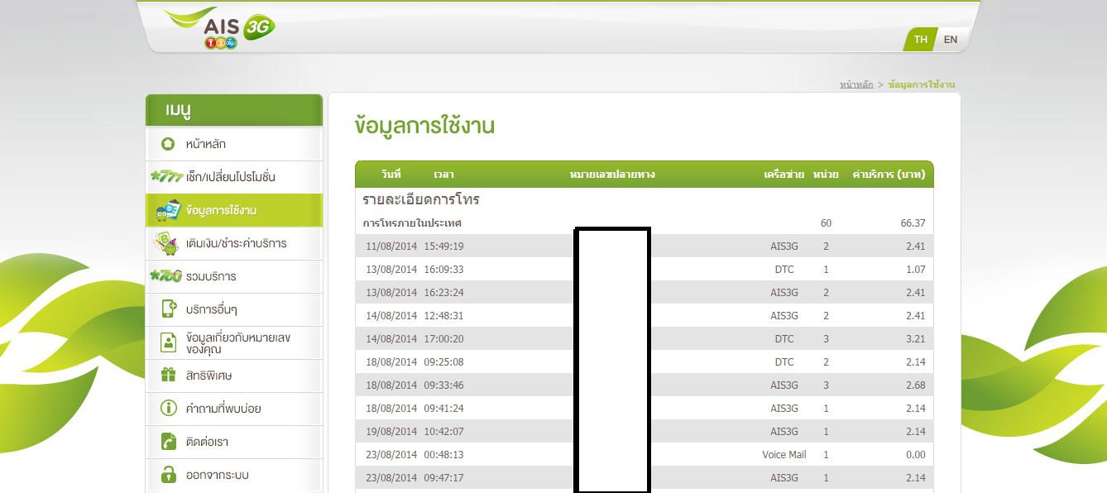The image size is (1107, 493).
Task: Click the 3.21 charge value
Action: pyautogui.click(x=915, y=339)
